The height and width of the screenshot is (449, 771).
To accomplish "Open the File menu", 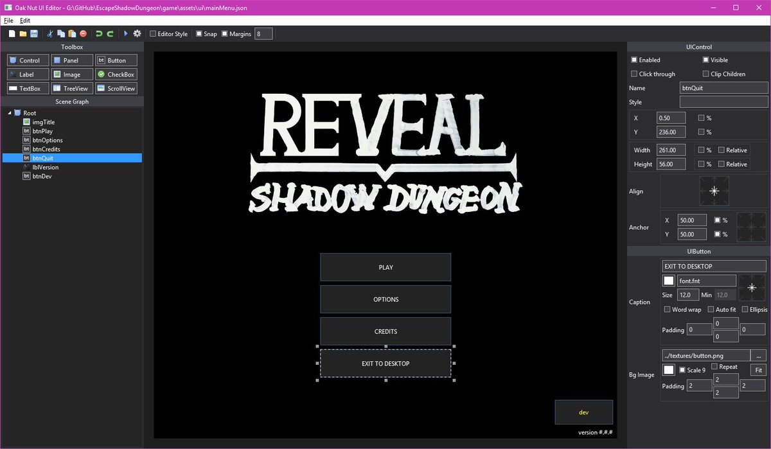I will 8,21.
